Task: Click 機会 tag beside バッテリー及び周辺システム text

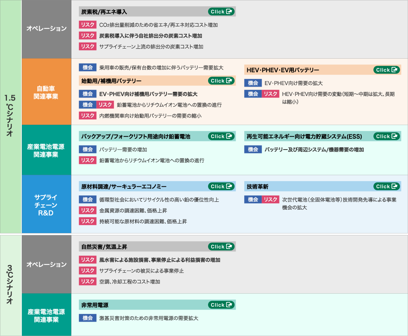Action: click(253, 150)
